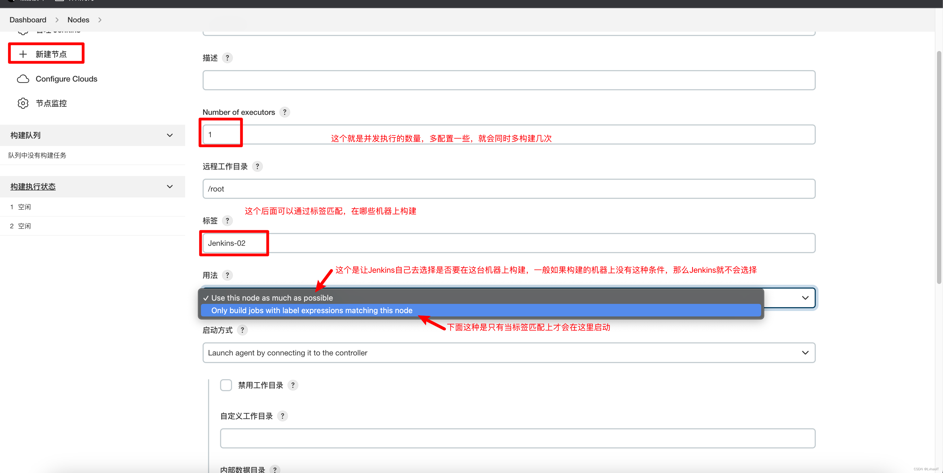Click 队列中没有构建任务 text

click(37, 155)
